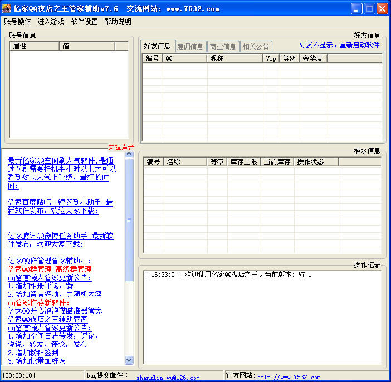Open the 帮助说明 menu
The width and height of the screenshot is (391, 382).
(x=118, y=22)
